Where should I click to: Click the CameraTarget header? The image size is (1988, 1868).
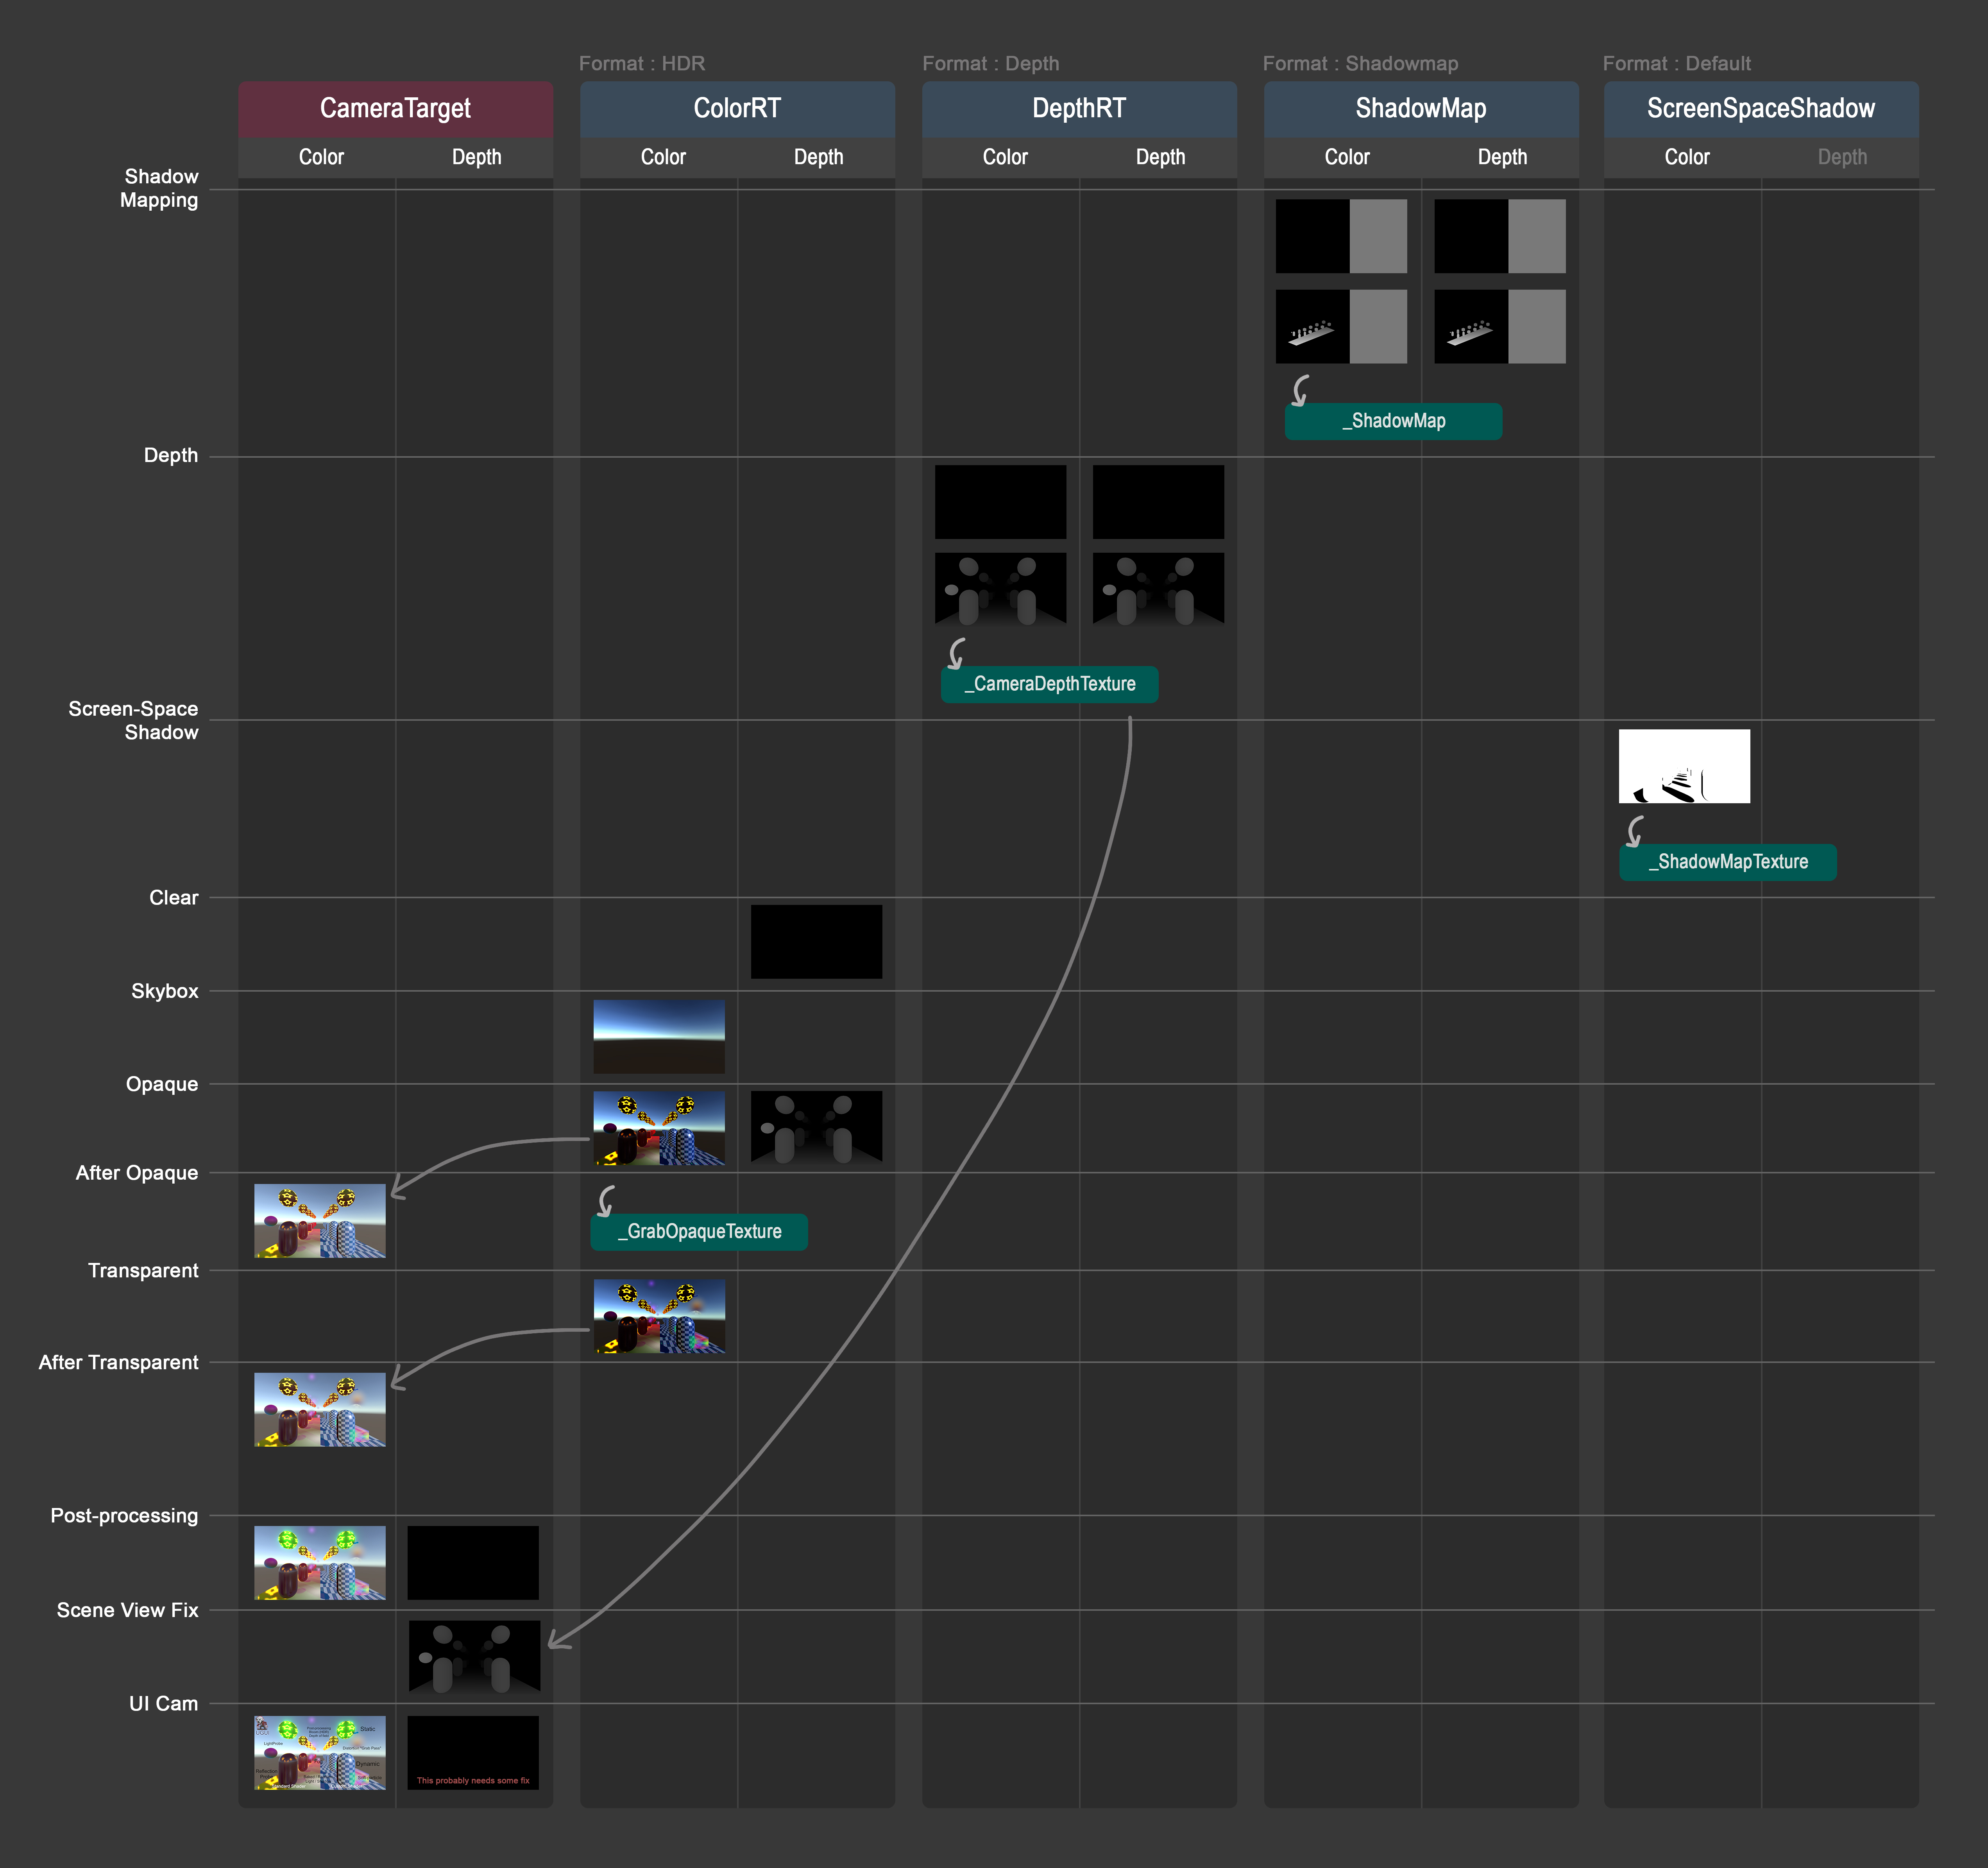[395, 108]
